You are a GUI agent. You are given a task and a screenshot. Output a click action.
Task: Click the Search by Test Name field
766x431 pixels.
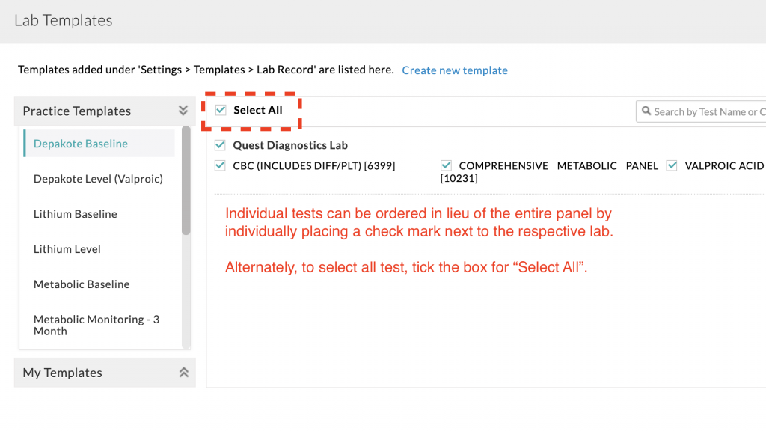coord(707,111)
